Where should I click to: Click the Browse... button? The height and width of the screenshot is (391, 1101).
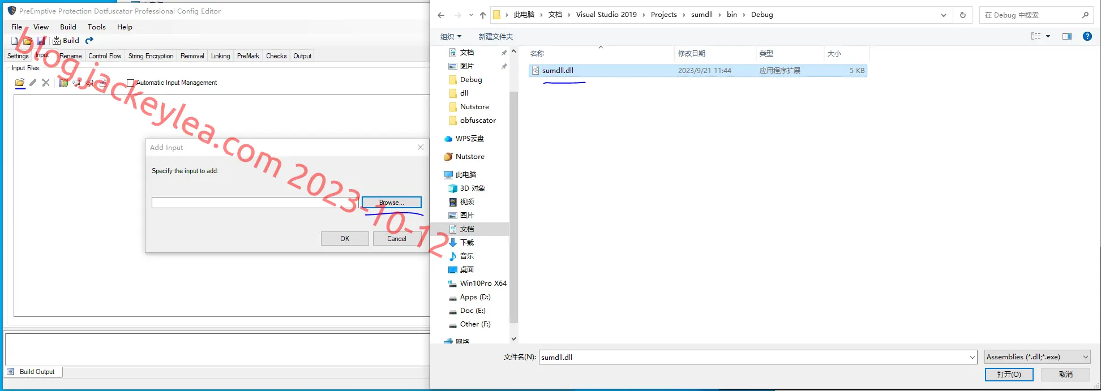392,203
